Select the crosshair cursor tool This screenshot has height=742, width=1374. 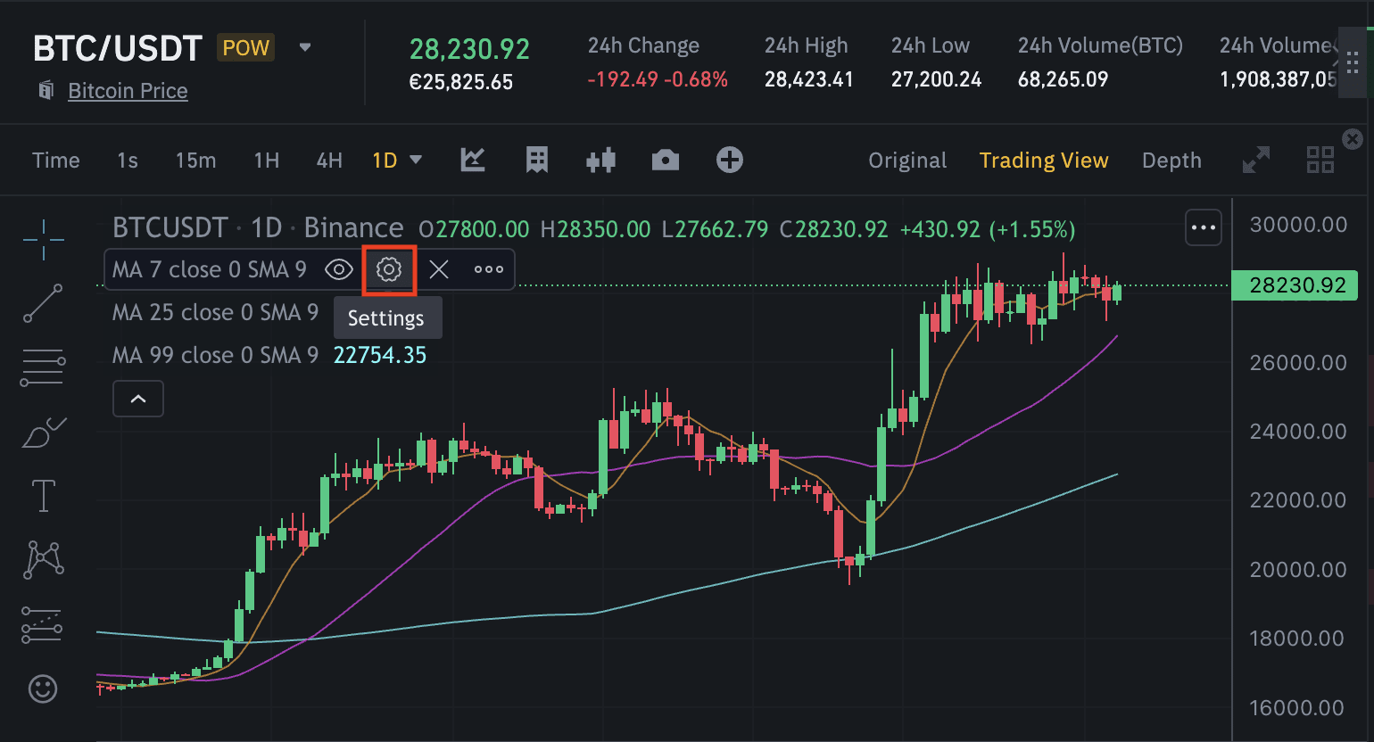(x=43, y=239)
